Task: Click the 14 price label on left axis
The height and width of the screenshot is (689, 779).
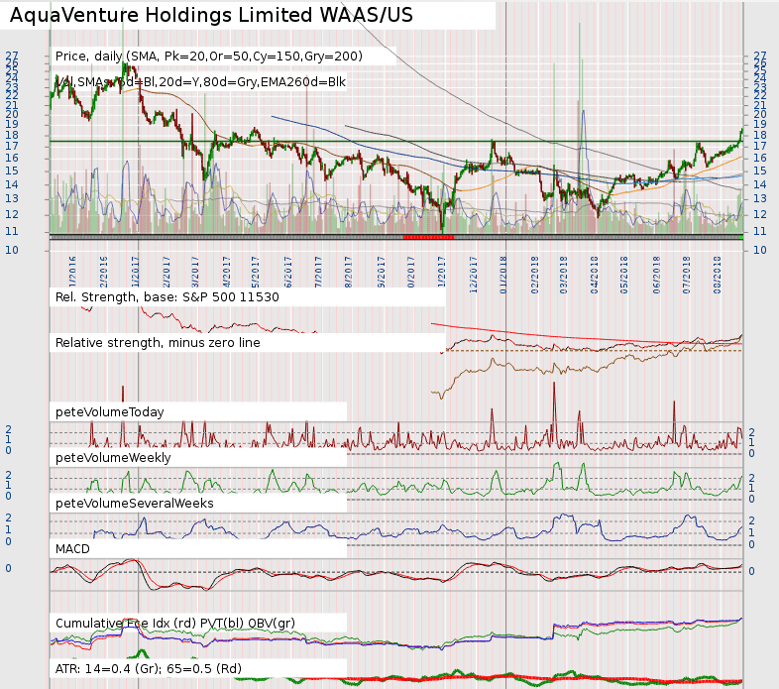Action: click(12, 185)
